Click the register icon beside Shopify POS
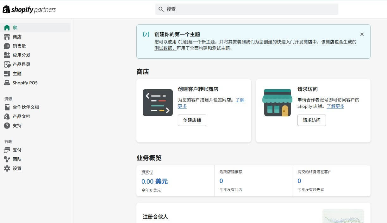 tap(7, 83)
